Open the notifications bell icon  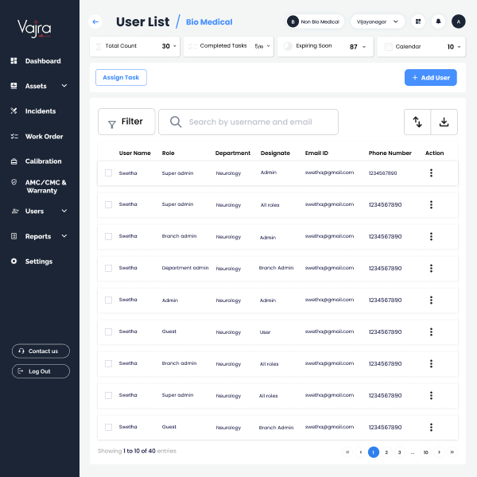tap(437, 21)
